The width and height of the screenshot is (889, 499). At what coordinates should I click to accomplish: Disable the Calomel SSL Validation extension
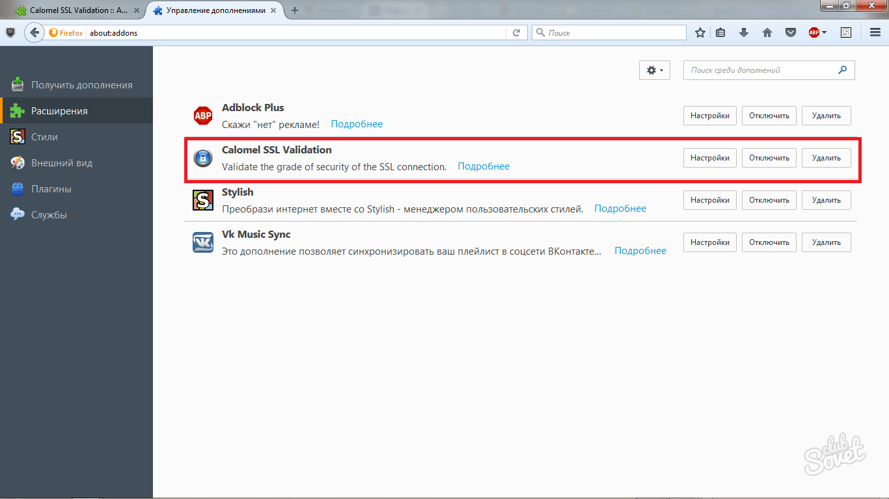coord(769,158)
